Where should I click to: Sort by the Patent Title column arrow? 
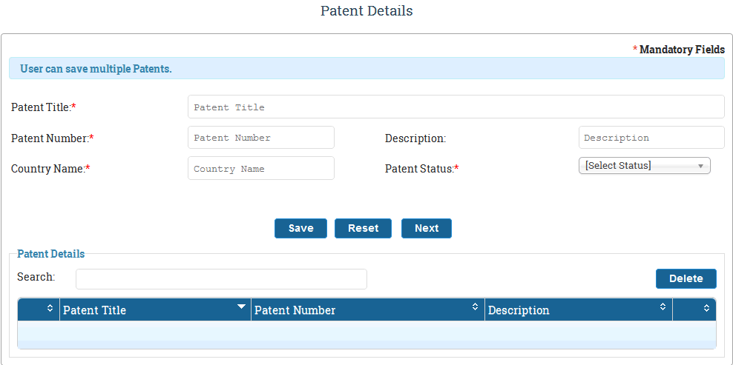tap(241, 307)
